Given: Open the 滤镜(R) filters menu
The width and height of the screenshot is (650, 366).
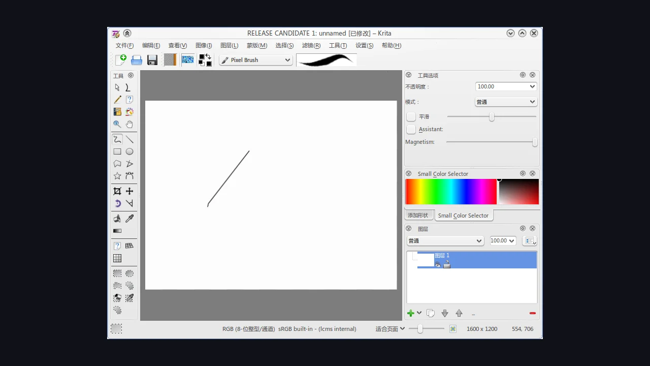Looking at the screenshot, I should pos(311,46).
